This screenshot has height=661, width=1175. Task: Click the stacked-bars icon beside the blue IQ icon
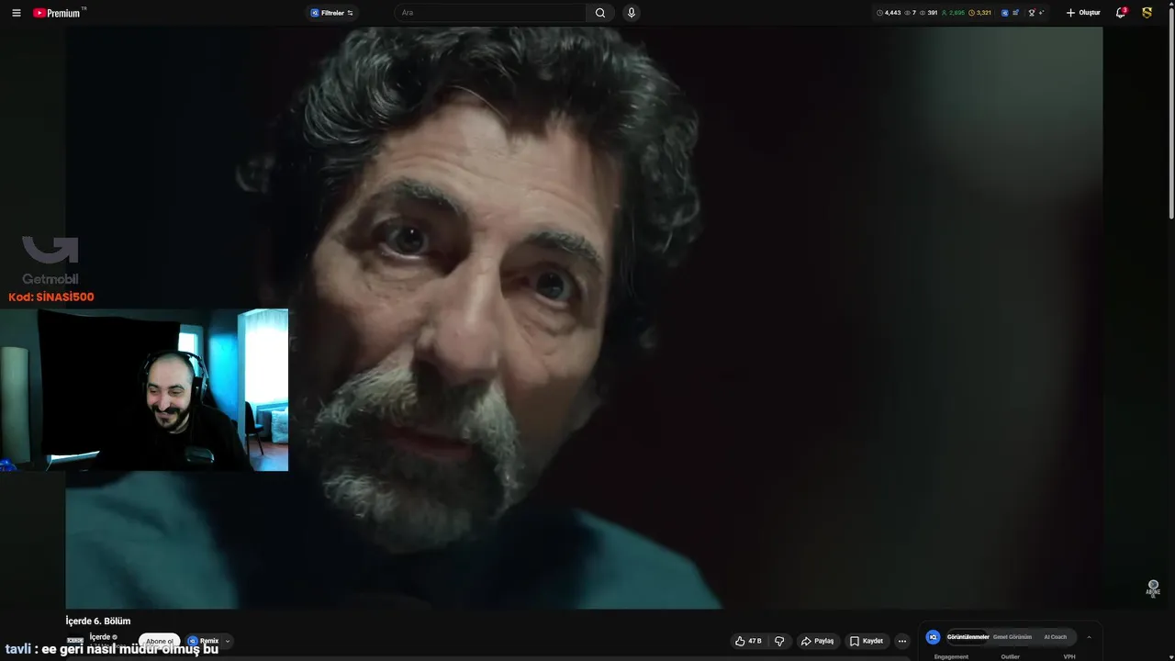1015,13
